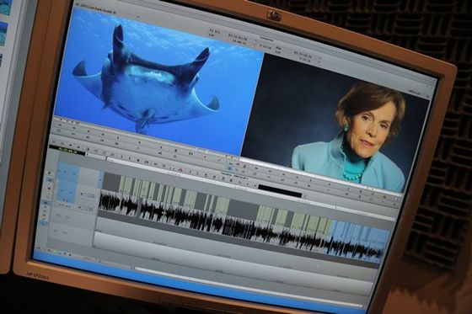Click the blue circular icon in timeline toolbar
The width and height of the screenshot is (472, 314).
tap(229, 169)
